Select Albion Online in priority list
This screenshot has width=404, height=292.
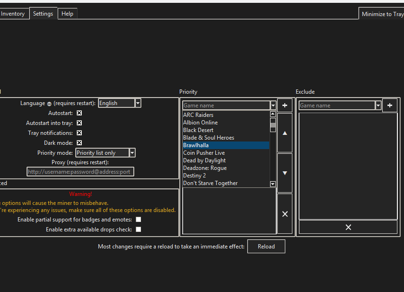tap(226, 123)
